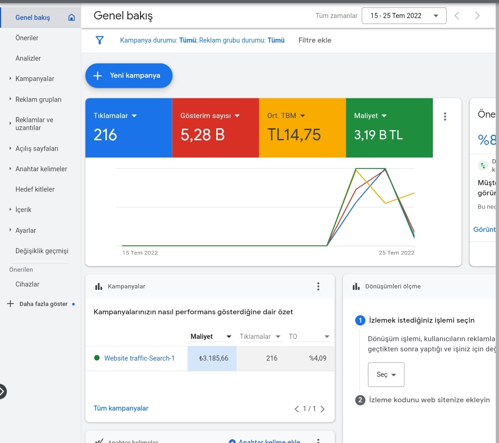Click the home icon beside Genel bakış
Viewport: 499px width, 443px height.
pyautogui.click(x=72, y=17)
